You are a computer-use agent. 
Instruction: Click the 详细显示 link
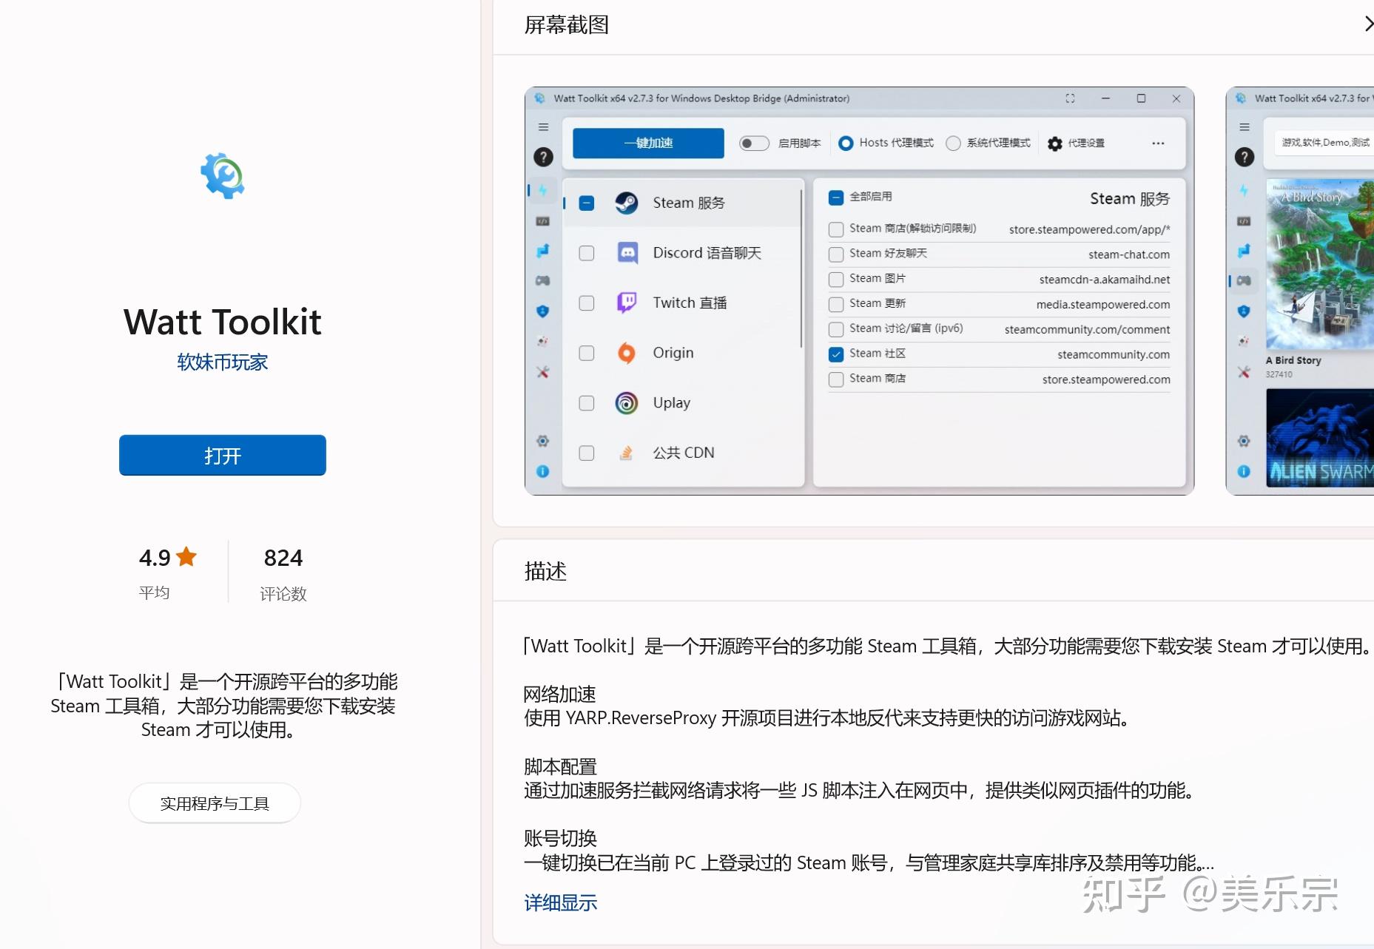(560, 902)
